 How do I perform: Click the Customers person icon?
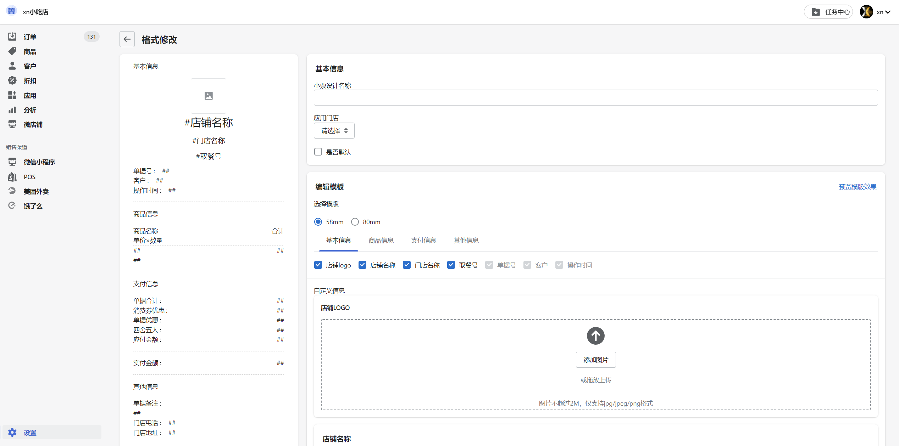tap(12, 66)
